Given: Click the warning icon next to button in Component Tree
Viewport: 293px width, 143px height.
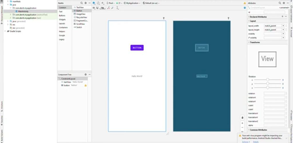Looking at the screenshot, I should click(85, 85).
